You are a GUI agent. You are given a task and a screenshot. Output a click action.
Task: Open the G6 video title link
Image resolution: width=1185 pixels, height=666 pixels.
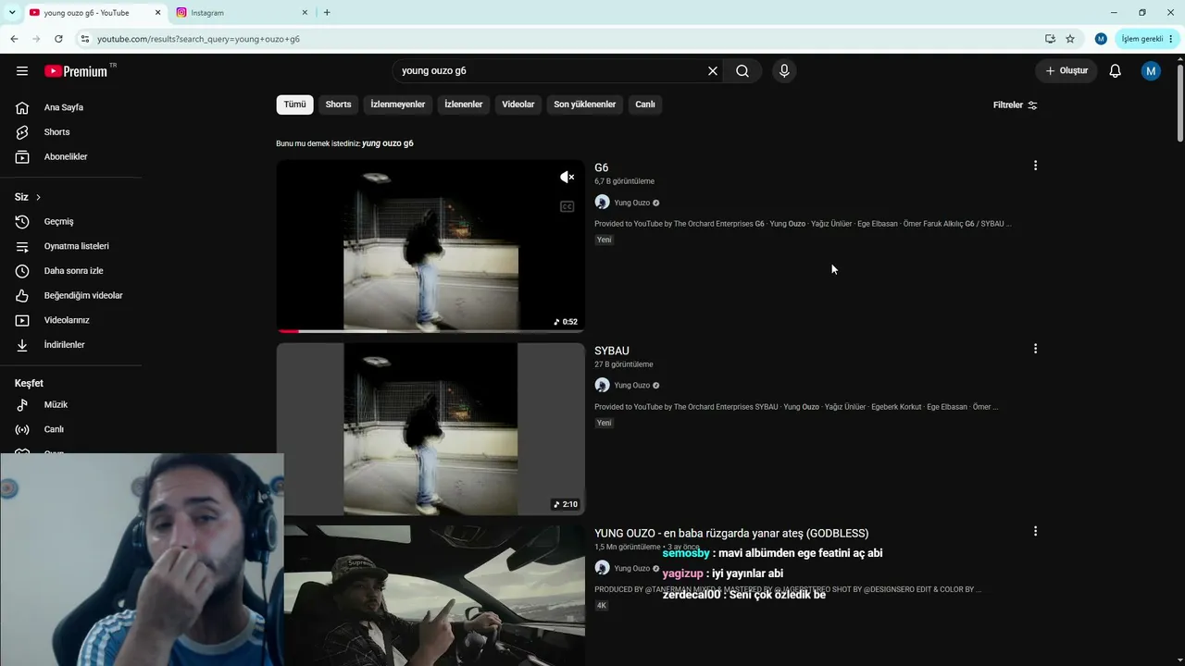[x=602, y=168]
